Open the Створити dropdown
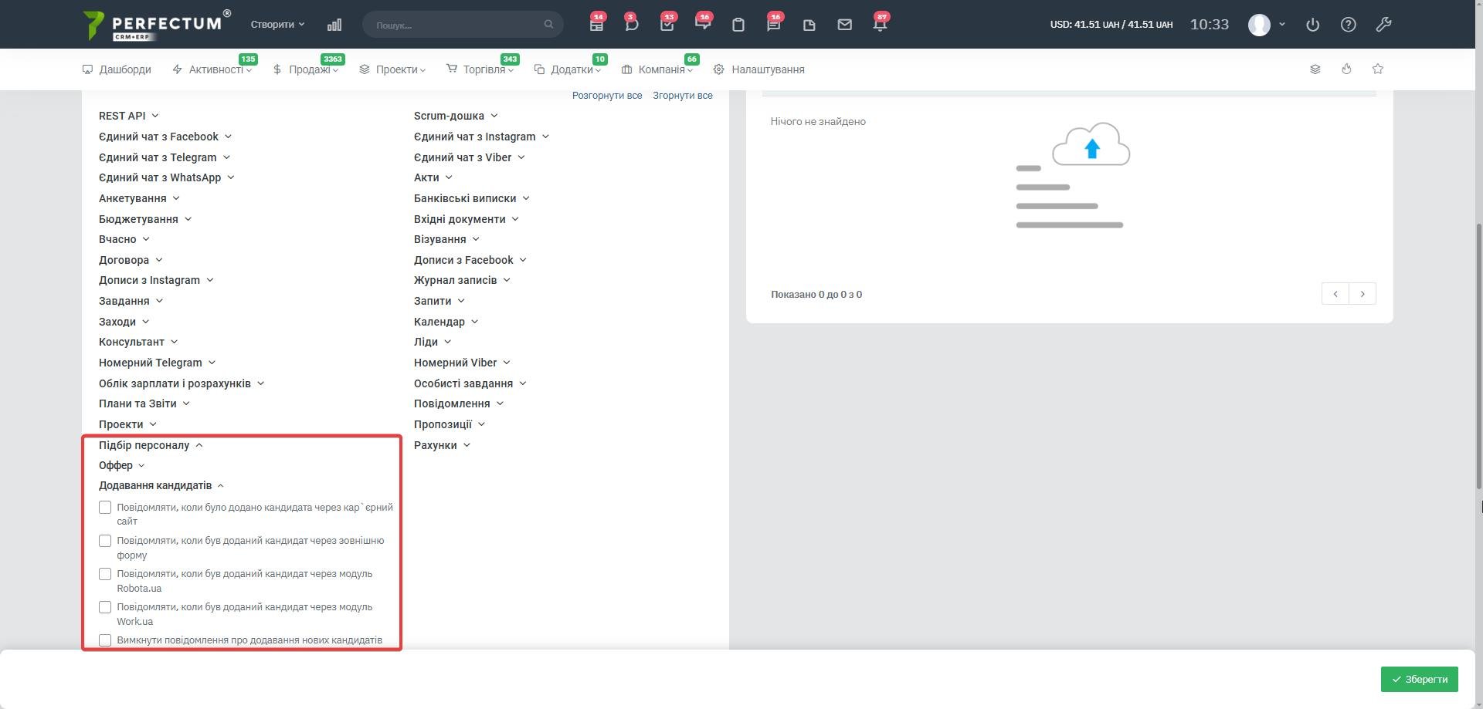This screenshot has width=1483, height=709. pyautogui.click(x=277, y=25)
